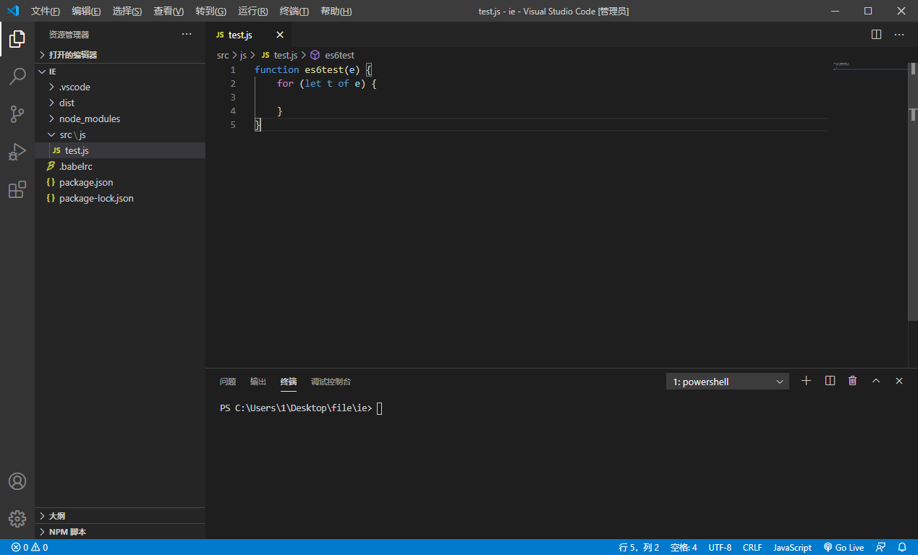Expand the NPM 脚本 section

tap(67, 532)
